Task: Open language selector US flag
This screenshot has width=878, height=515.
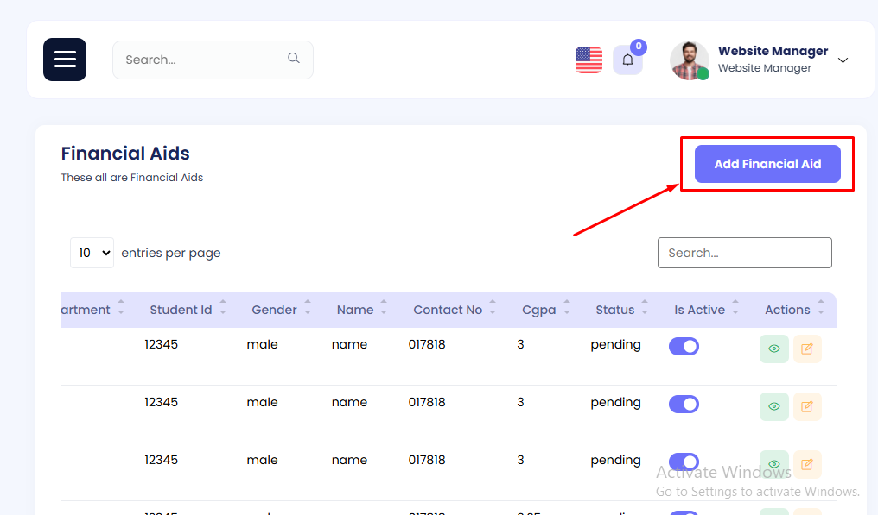Action: point(589,60)
